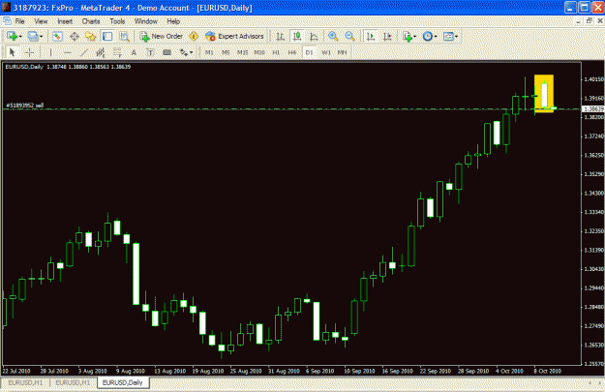Click the 8 Oct 2010 date label
The width and height of the screenshot is (605, 392).
[548, 371]
